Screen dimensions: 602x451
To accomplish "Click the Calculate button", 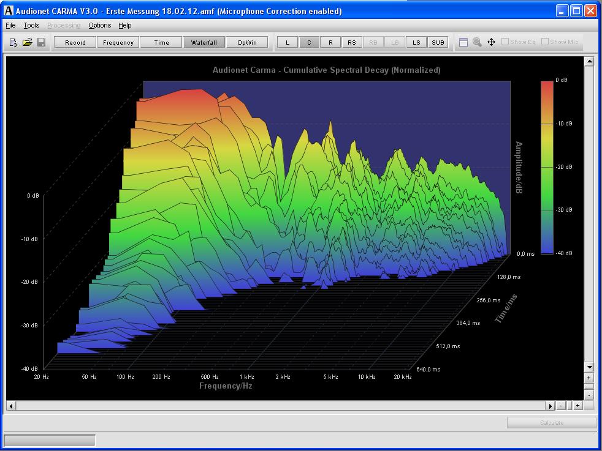I will (552, 423).
